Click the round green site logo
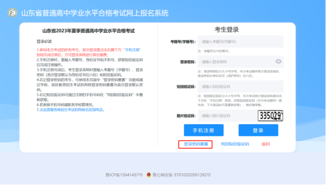 pos(12,13)
